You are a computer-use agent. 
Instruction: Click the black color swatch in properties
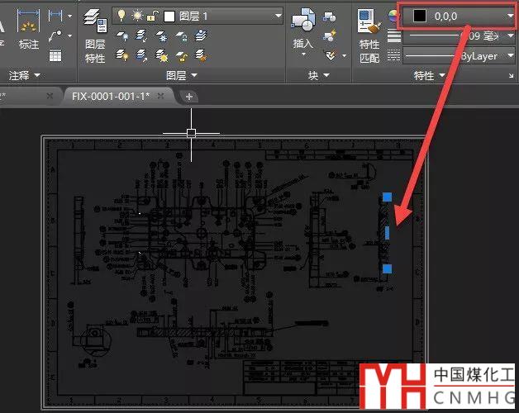418,16
